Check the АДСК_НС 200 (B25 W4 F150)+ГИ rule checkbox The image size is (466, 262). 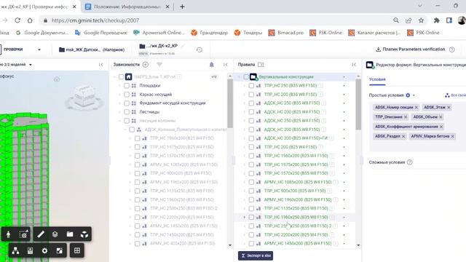coord(251,138)
